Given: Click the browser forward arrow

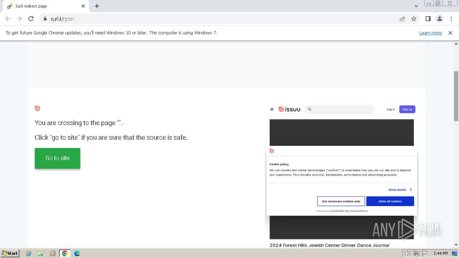Looking at the screenshot, I should pyautogui.click(x=19, y=19).
